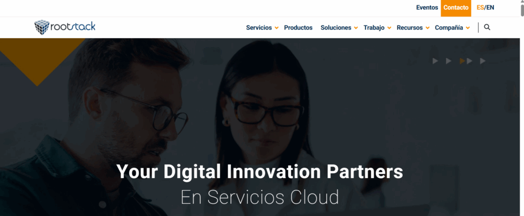
Task: Expand the Trabajo dropdown chevron
Action: tap(389, 28)
